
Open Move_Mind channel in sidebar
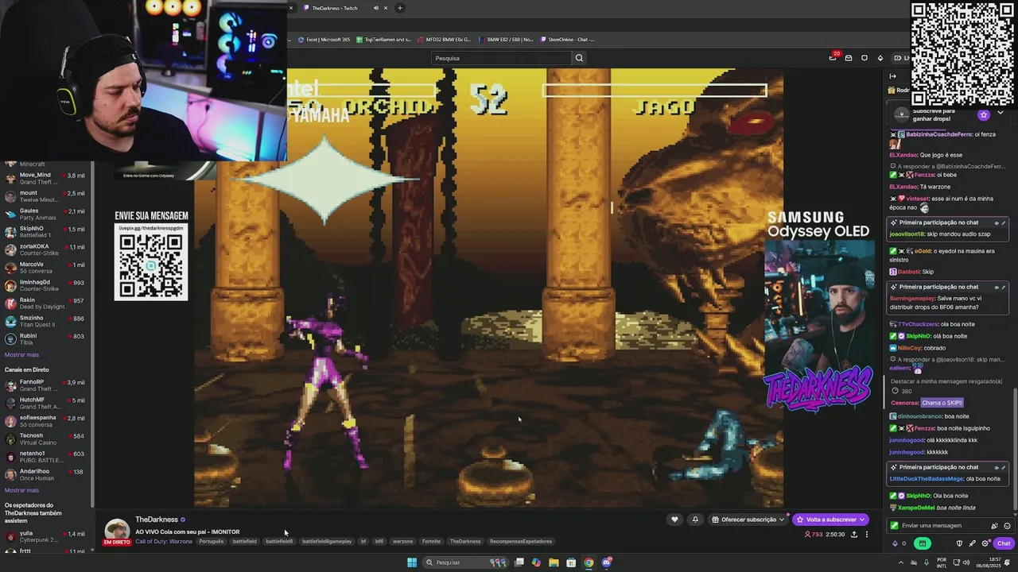click(45, 178)
